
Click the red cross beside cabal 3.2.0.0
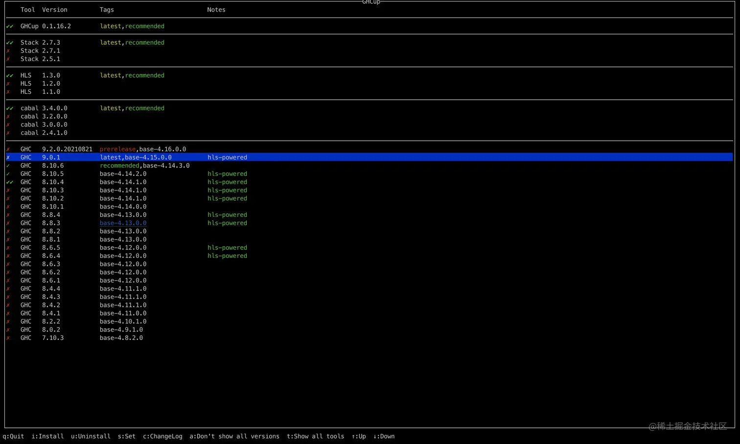8,117
